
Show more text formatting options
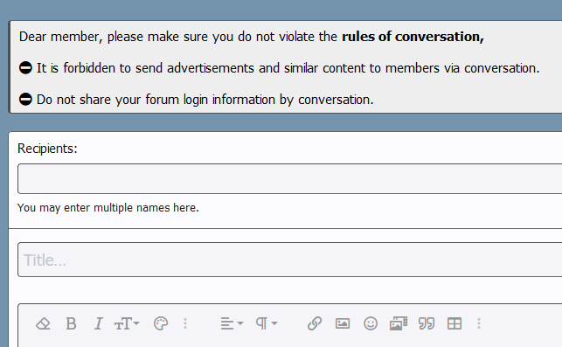point(185,323)
